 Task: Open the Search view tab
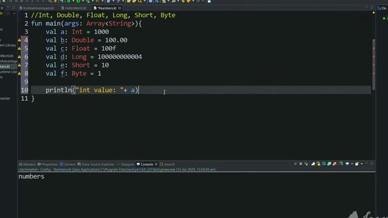coord(167,164)
